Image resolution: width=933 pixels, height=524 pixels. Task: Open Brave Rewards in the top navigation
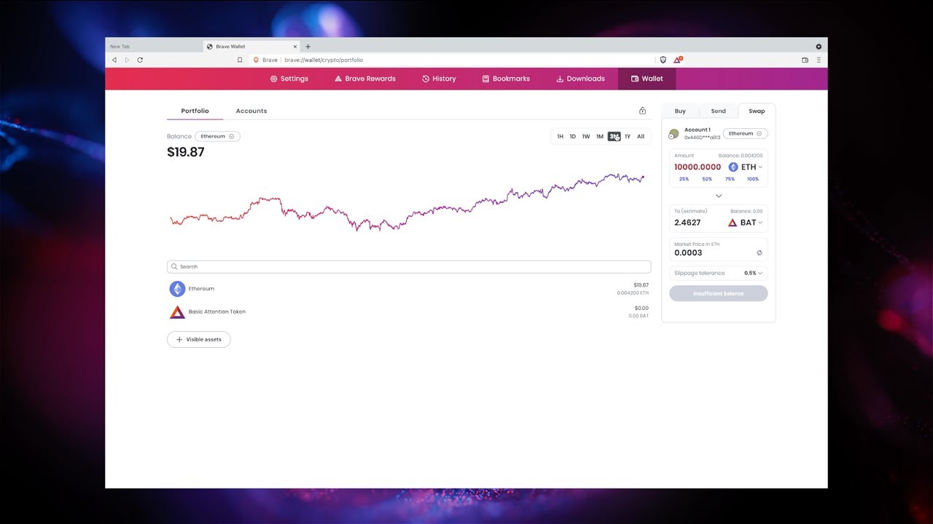coord(365,79)
